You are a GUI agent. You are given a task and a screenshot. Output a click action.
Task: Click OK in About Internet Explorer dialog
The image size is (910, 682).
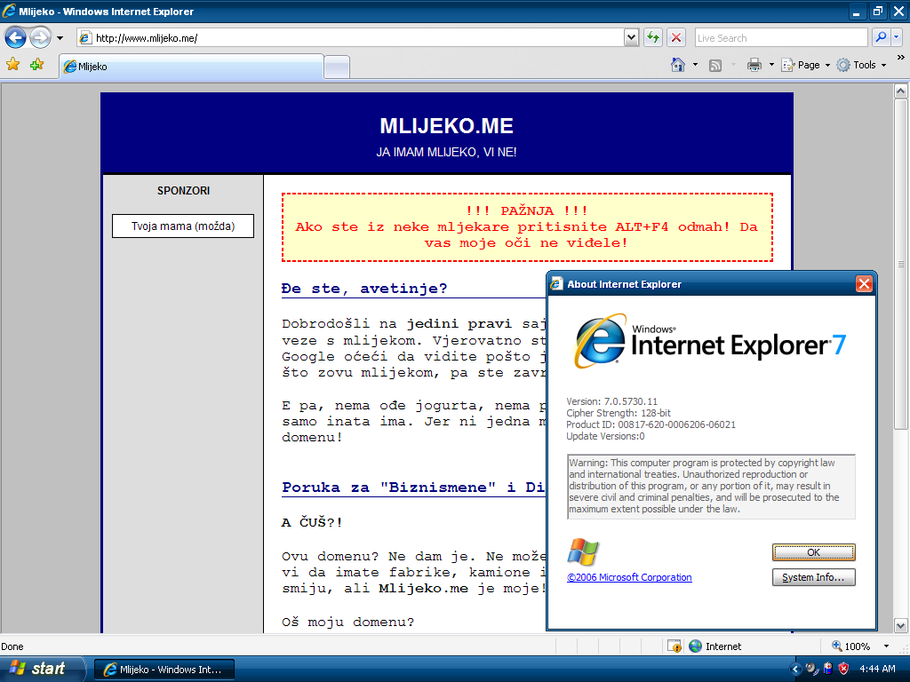coord(813,552)
